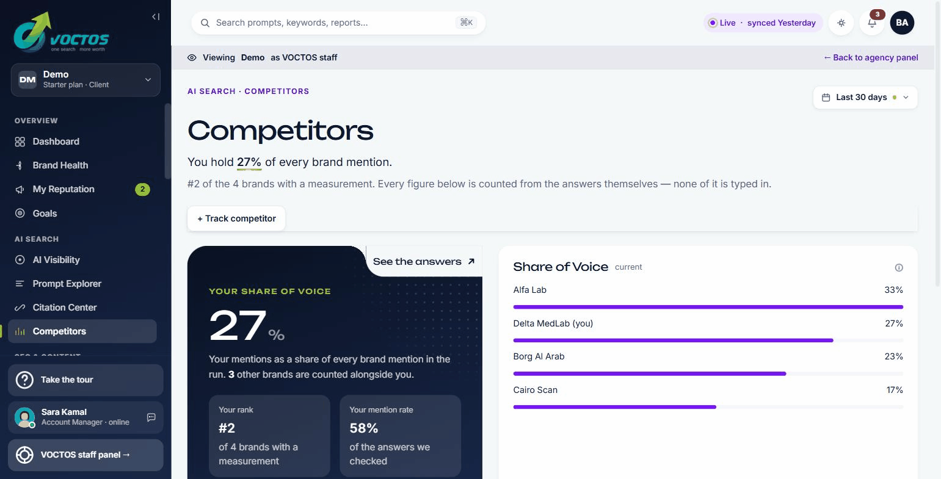Click the Your rank #2 card
The image size is (941, 479).
[269, 436]
